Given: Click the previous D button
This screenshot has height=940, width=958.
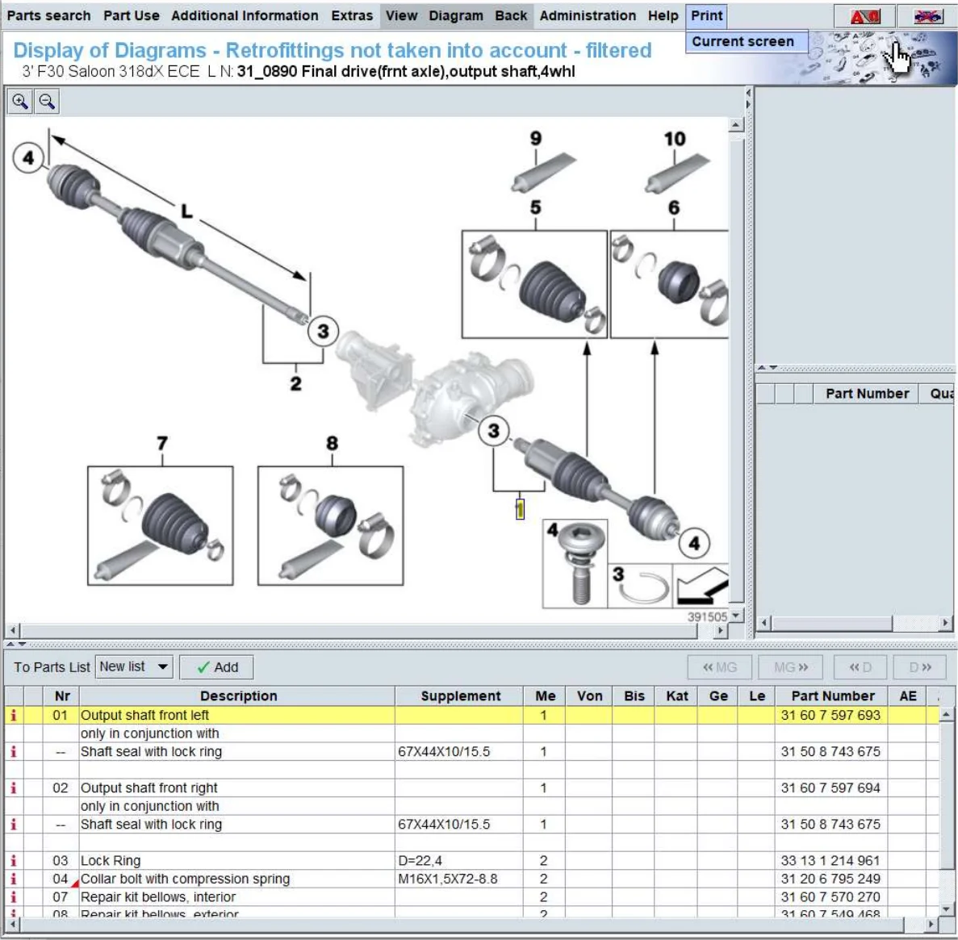Looking at the screenshot, I should coord(860,667).
